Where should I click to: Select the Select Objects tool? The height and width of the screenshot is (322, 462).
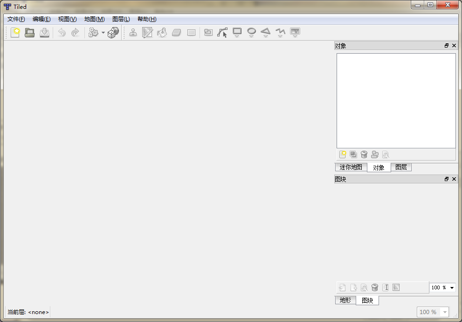[208, 33]
